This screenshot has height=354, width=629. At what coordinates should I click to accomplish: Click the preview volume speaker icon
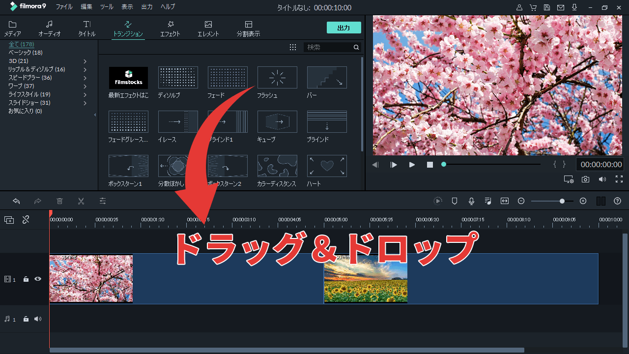(x=602, y=179)
